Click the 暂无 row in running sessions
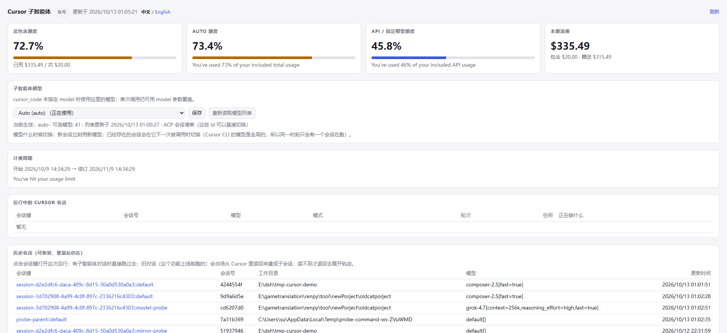The height and width of the screenshot is (333, 727). [x=363, y=227]
